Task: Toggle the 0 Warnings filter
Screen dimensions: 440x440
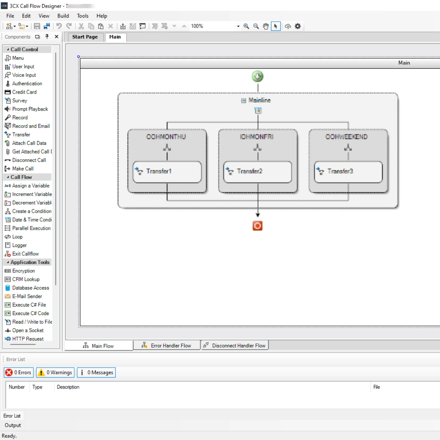Action: click(55, 373)
